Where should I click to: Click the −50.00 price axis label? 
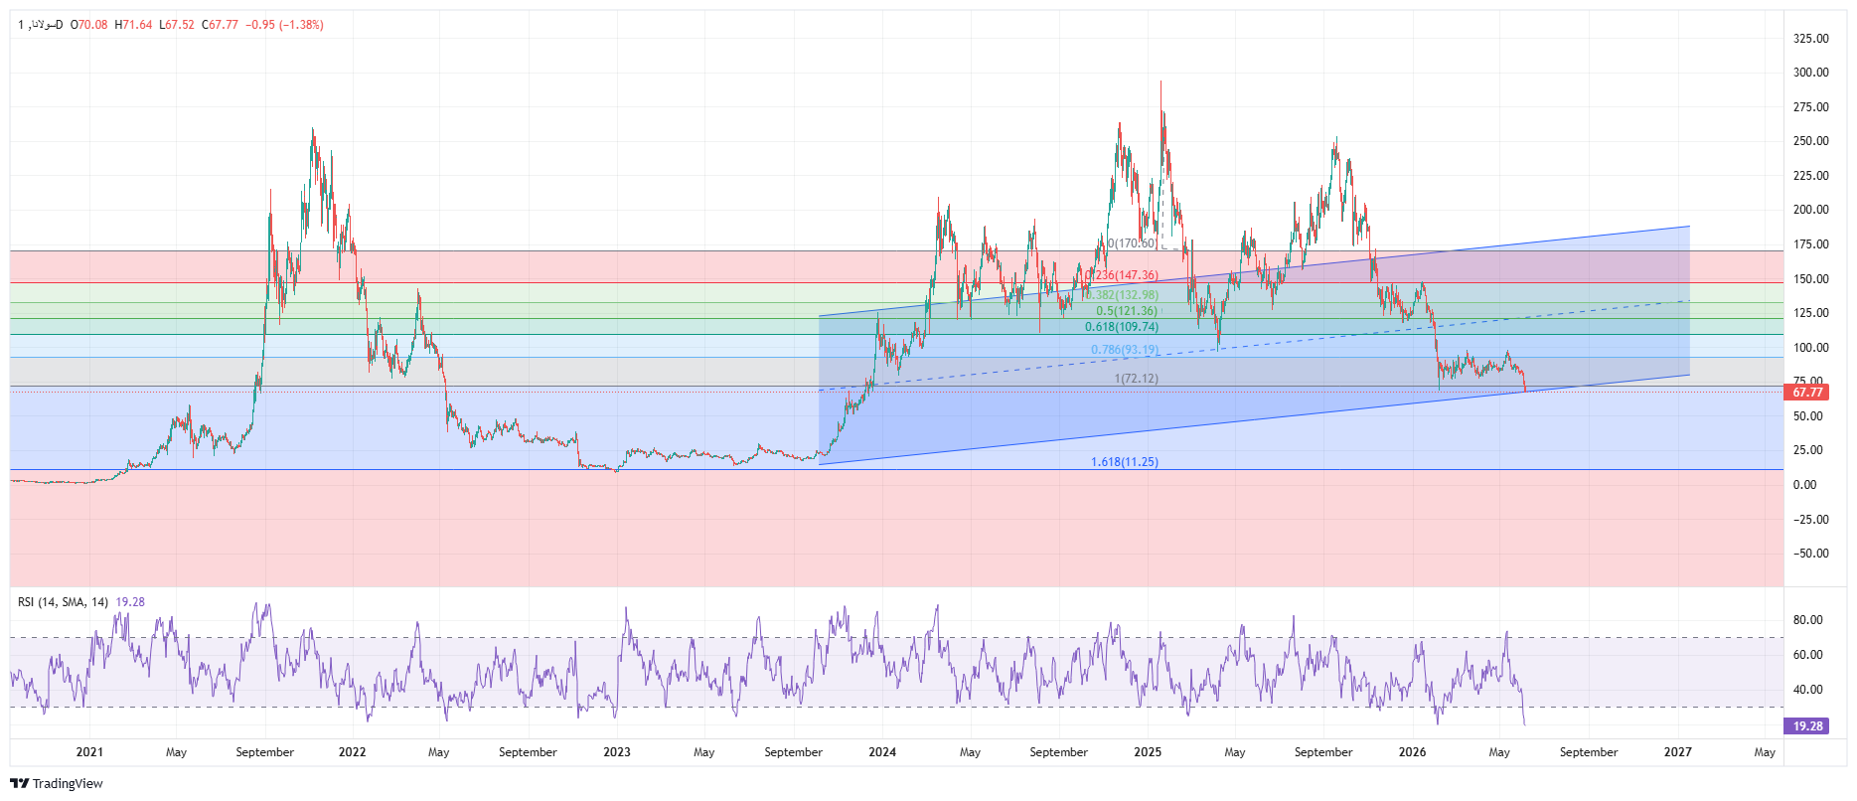(x=1810, y=554)
